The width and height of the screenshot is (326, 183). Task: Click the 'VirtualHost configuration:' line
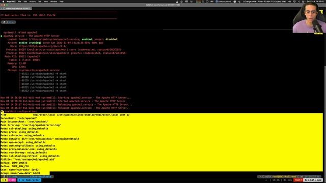click(19, 111)
